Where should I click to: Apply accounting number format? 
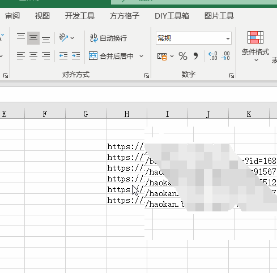pyautogui.click(x=162, y=56)
